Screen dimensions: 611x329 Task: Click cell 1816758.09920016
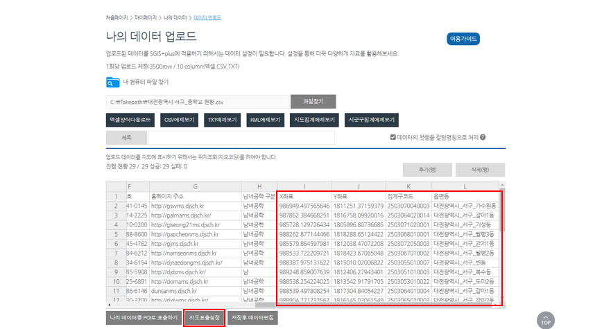point(359,215)
